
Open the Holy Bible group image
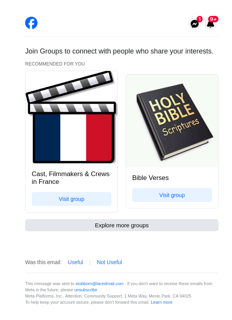[172, 121]
